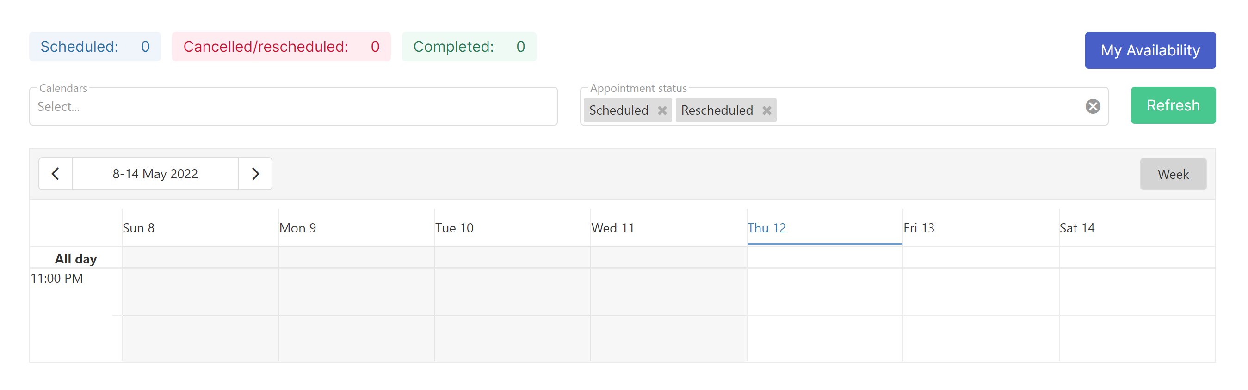Image resolution: width=1248 pixels, height=390 pixels.
Task: View the Scheduled appointments counter
Action: [94, 47]
